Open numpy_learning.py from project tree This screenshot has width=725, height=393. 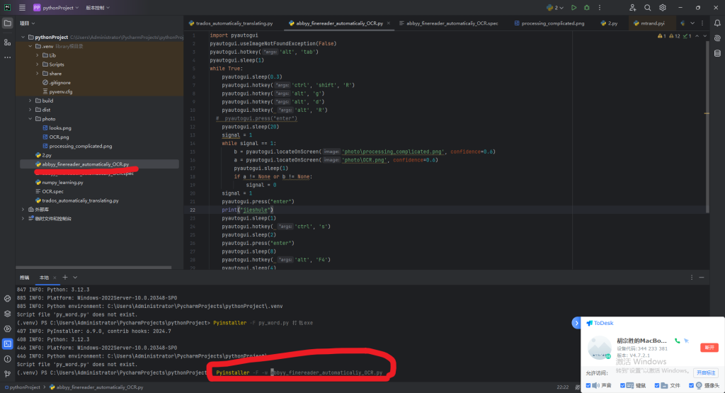pos(62,182)
